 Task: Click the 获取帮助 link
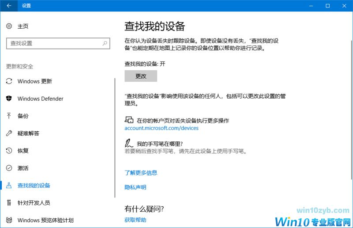[x=135, y=220]
